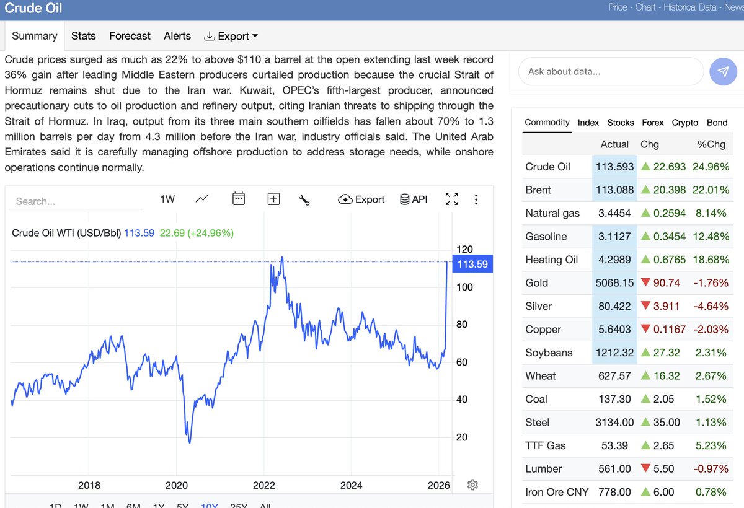Switch to the Summary tab
This screenshot has width=744, height=508.
click(35, 36)
